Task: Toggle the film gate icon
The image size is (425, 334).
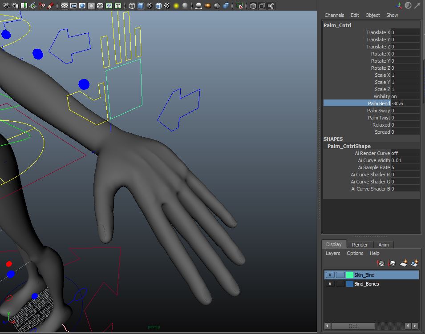Action: (x=73, y=6)
